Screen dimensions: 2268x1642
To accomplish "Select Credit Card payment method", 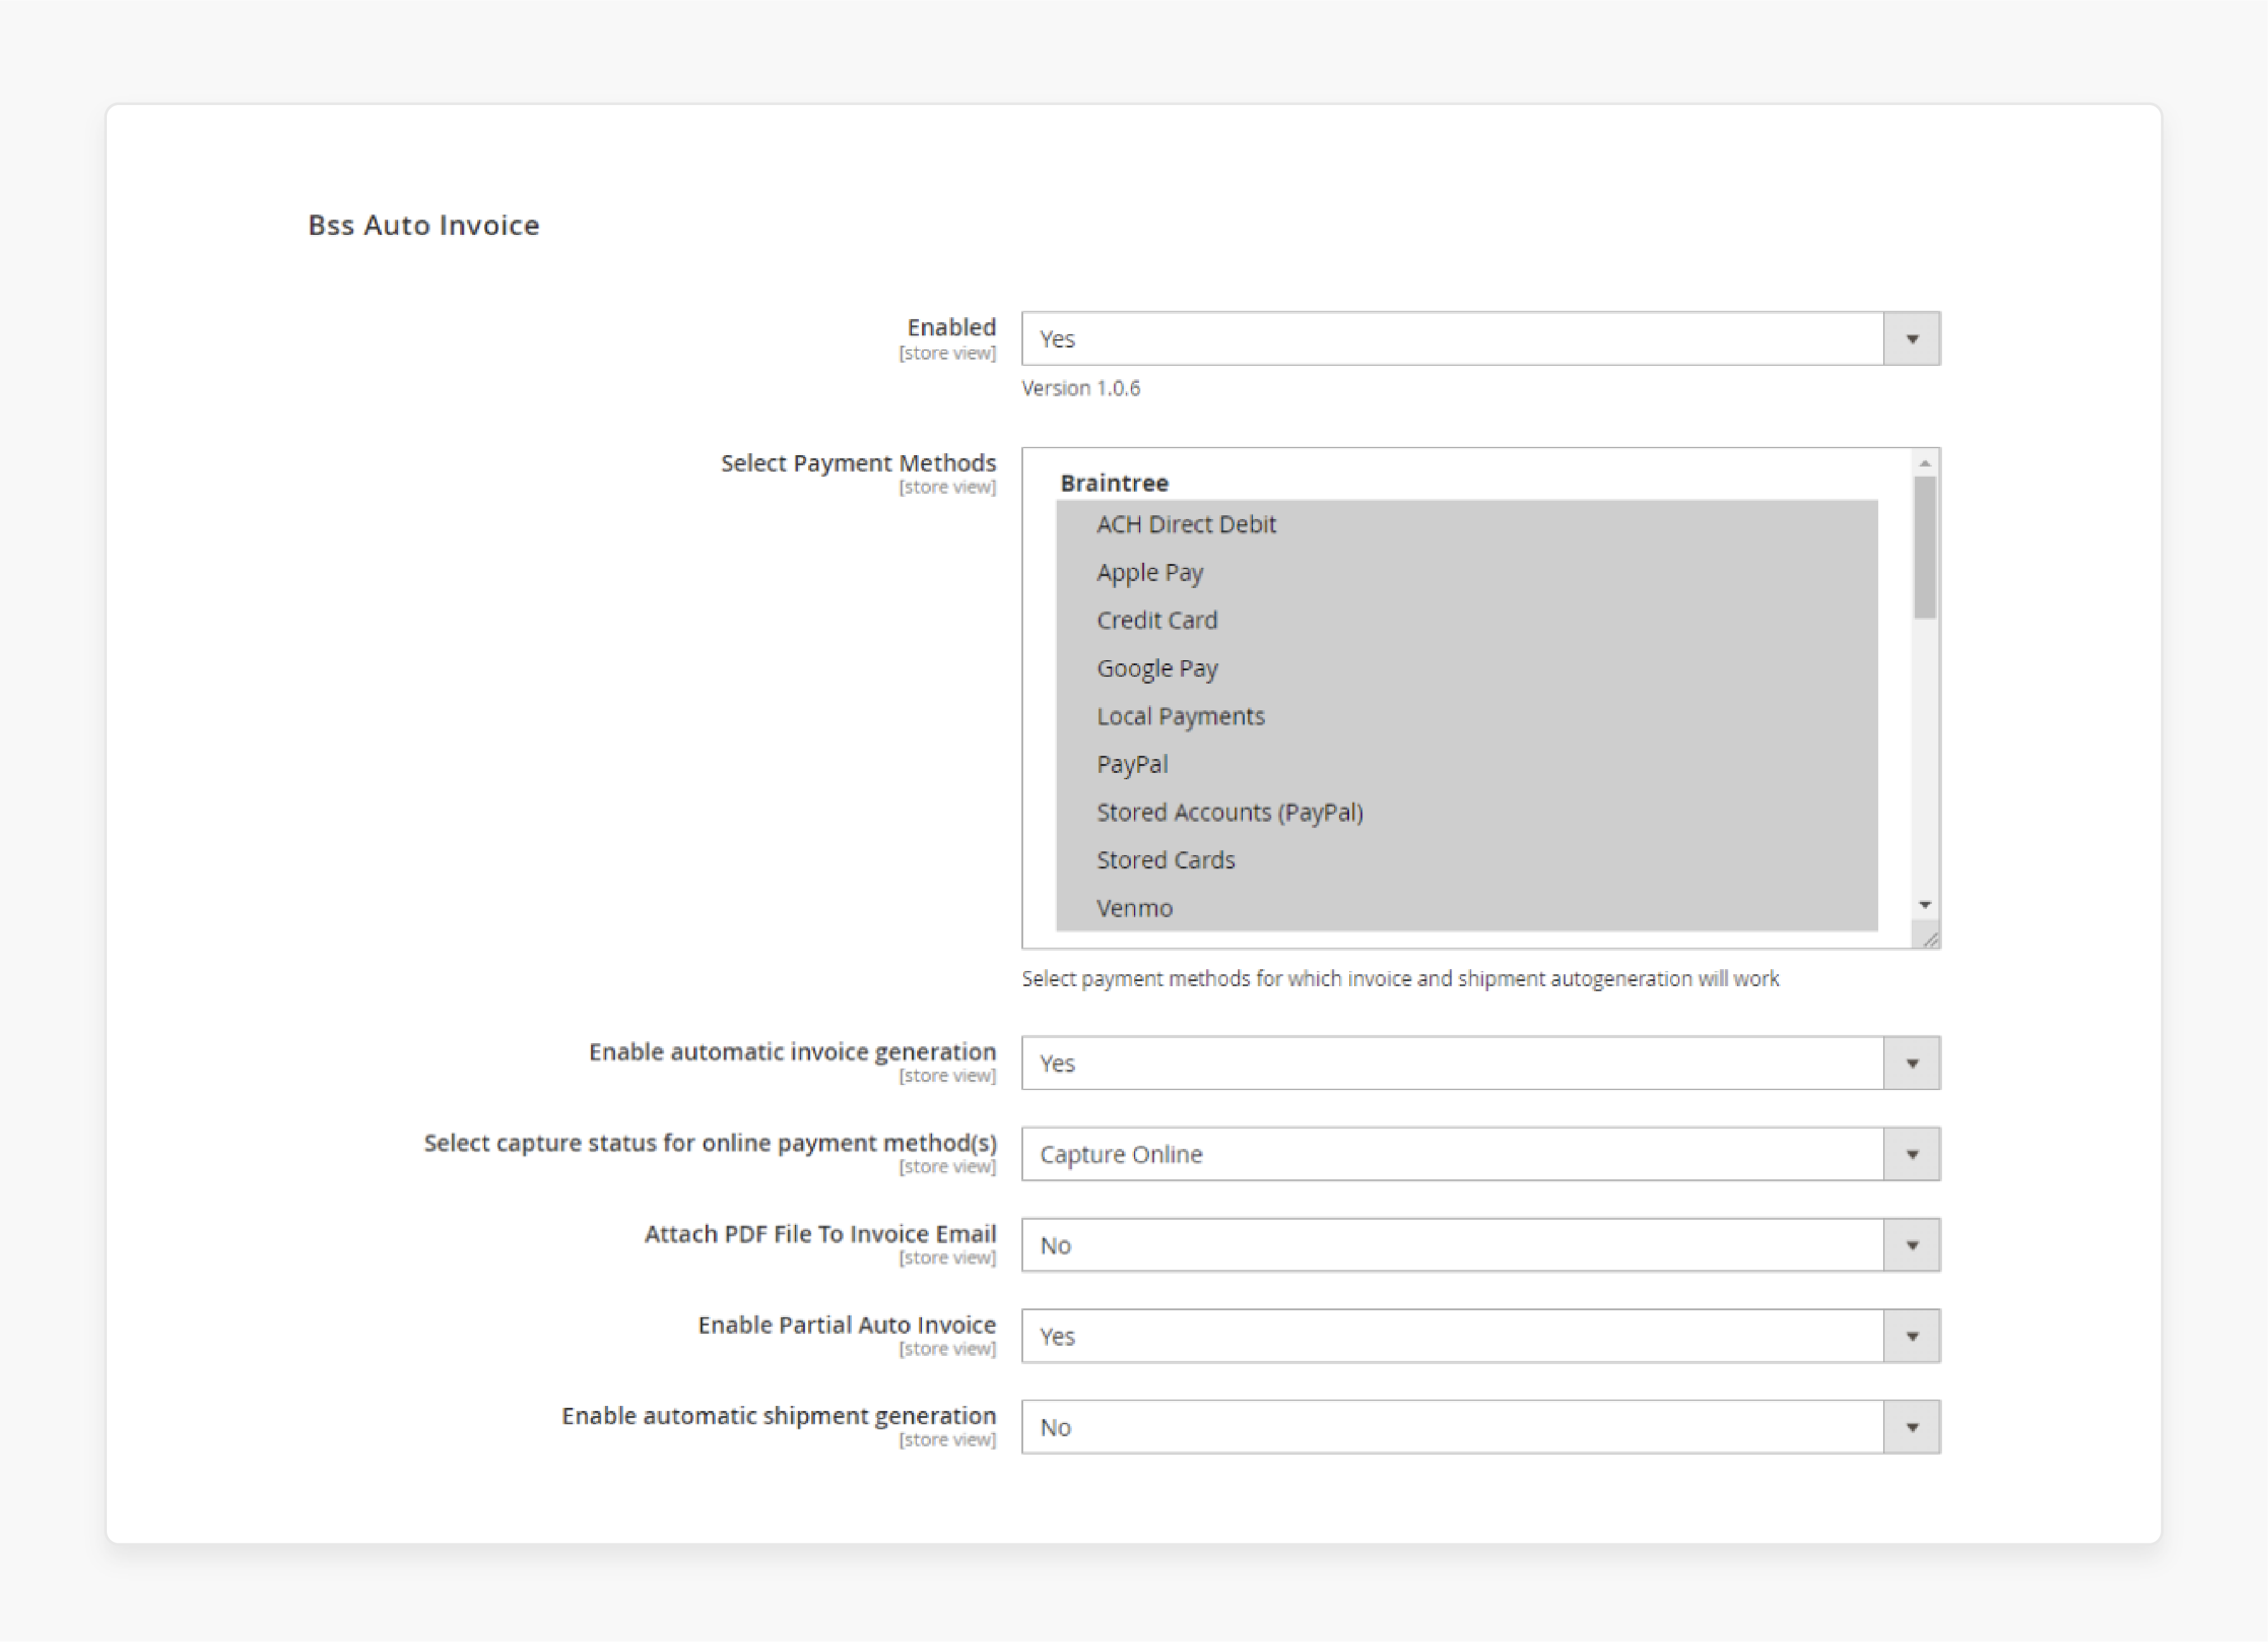I will click(x=1466, y=620).
